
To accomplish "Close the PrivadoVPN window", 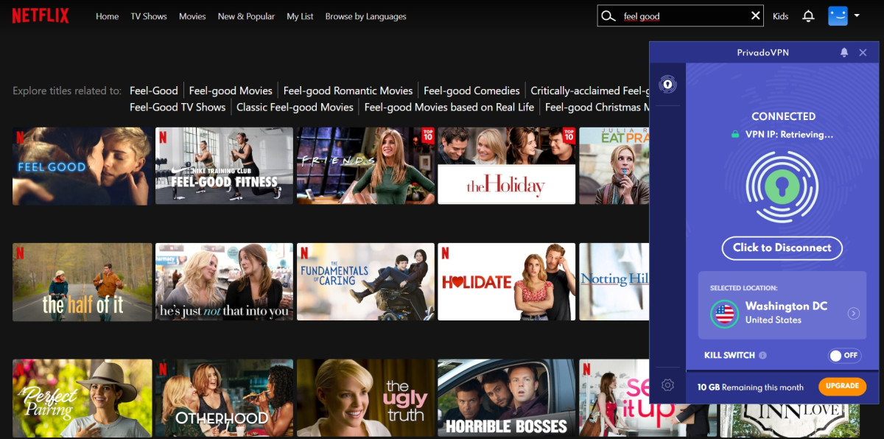I will tap(863, 52).
